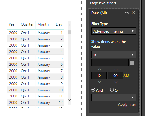Open the calendar date picker icon
The width and height of the screenshot is (145, 116).
coord(132,63)
